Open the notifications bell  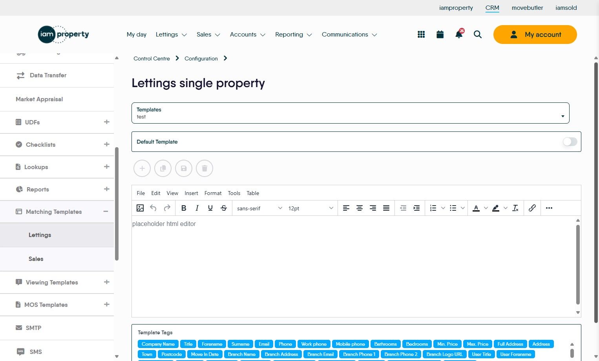pyautogui.click(x=459, y=34)
